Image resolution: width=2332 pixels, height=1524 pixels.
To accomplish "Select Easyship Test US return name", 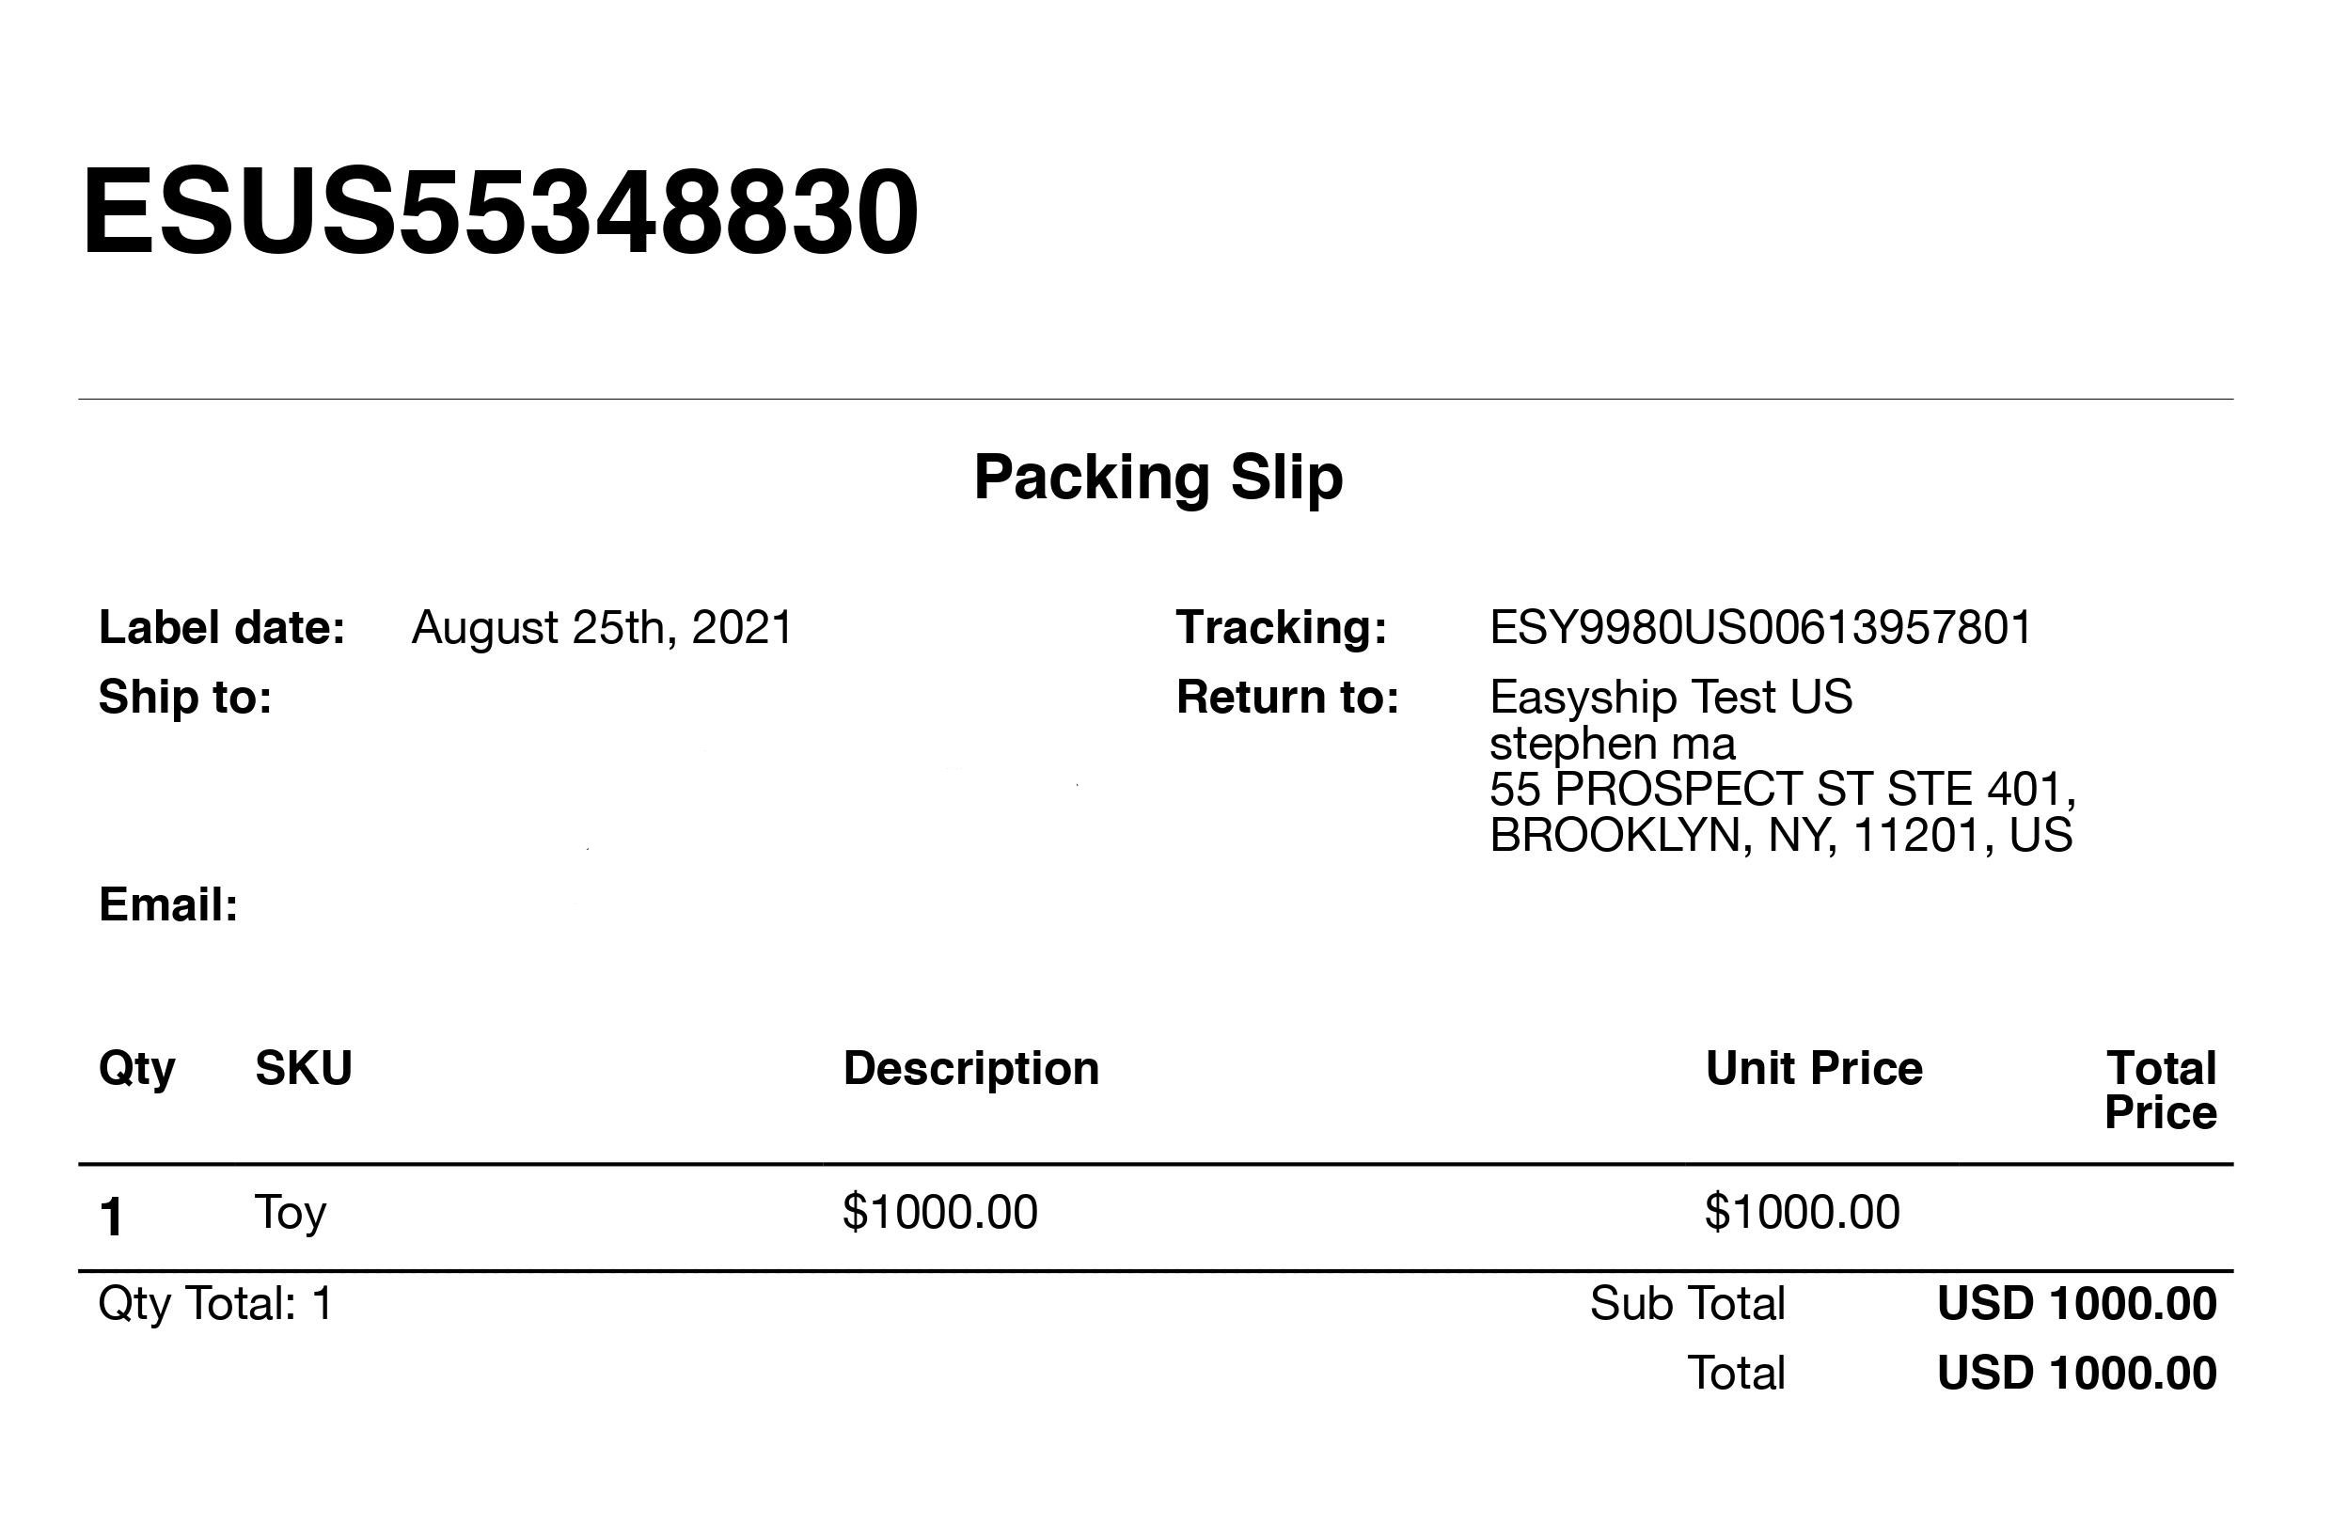I will [1671, 698].
